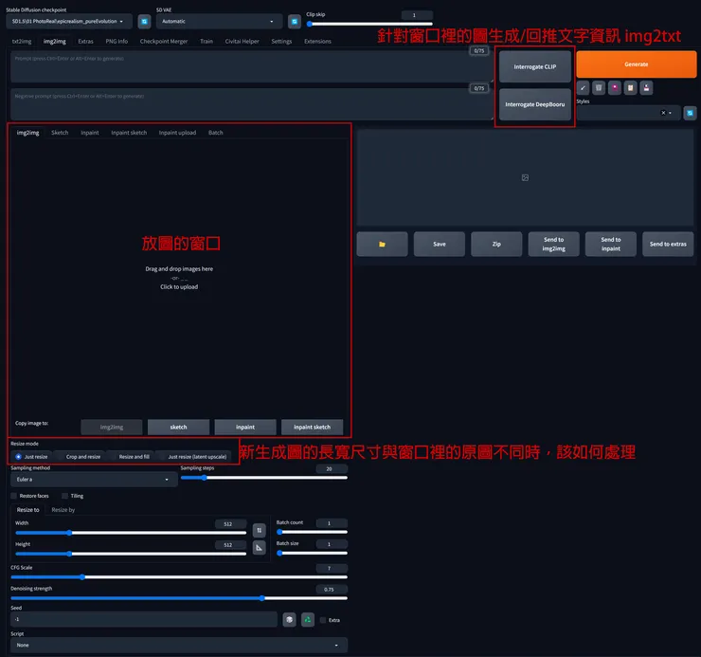Image resolution: width=701 pixels, height=657 pixels.
Task: Open PNG Info tab
Action: coord(117,41)
